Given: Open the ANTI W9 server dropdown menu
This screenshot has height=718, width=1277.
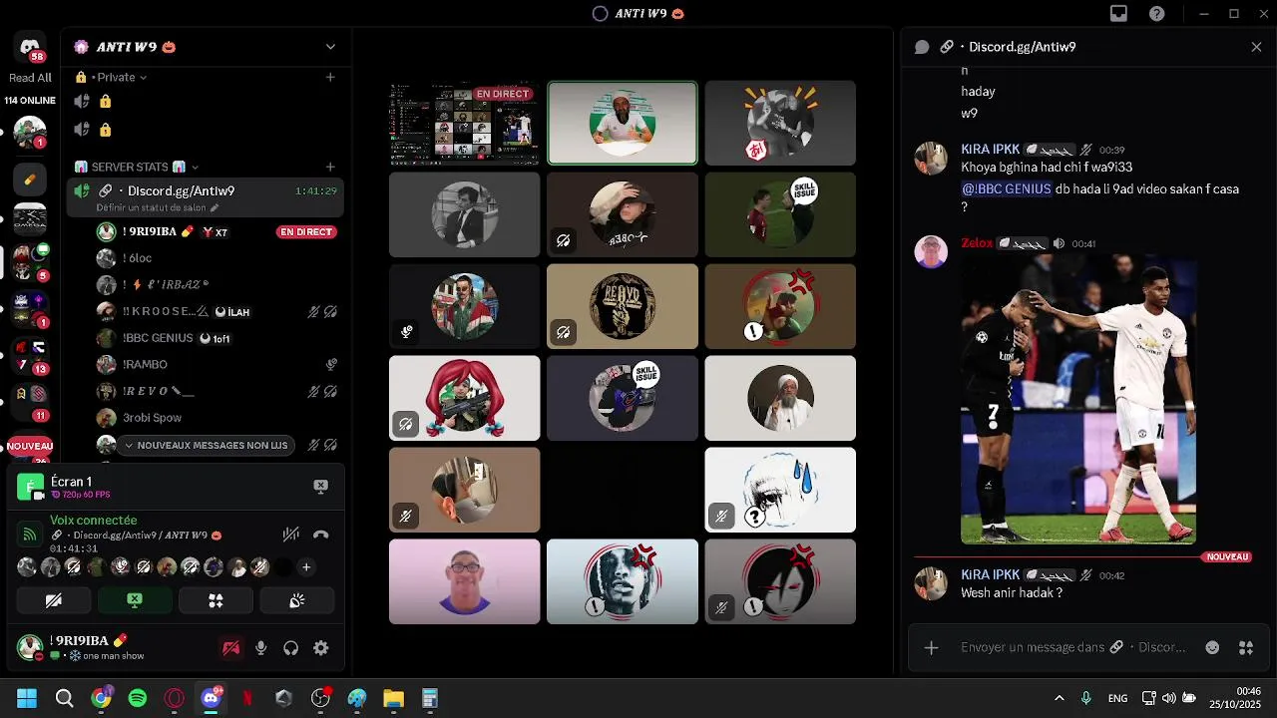Looking at the screenshot, I should tap(330, 47).
